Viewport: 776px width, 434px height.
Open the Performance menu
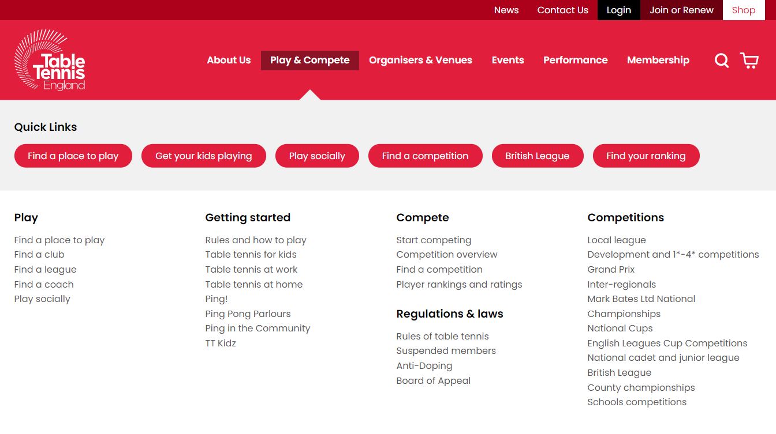click(x=576, y=60)
